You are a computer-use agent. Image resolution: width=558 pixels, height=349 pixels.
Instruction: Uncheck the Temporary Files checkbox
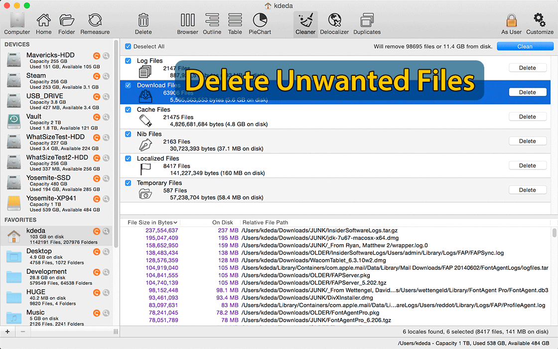coord(128,183)
